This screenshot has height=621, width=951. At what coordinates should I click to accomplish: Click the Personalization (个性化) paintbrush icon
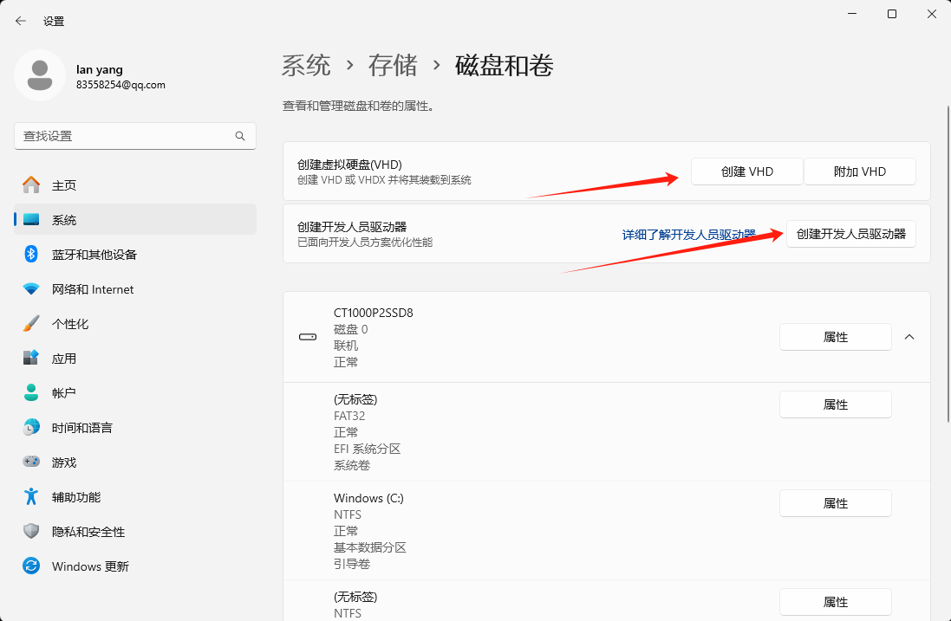coord(31,324)
